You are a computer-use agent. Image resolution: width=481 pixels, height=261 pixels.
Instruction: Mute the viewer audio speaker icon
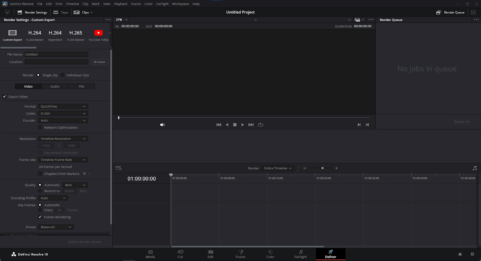(x=162, y=125)
